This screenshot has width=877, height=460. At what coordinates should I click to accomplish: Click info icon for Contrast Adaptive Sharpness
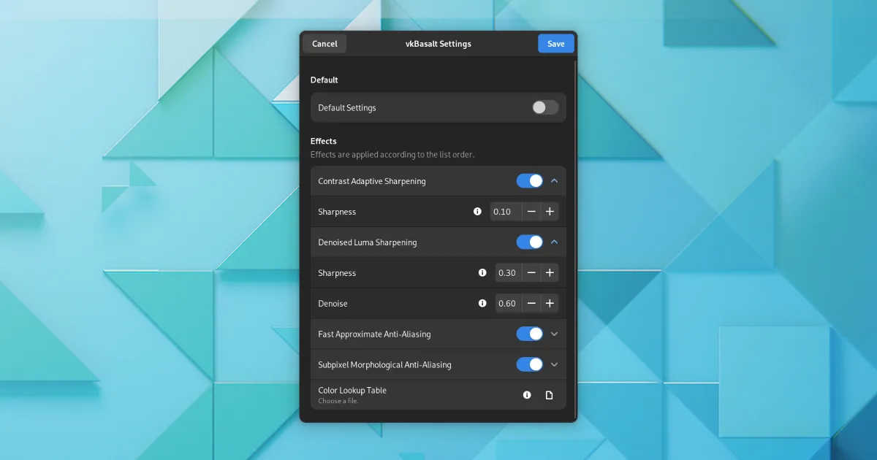[477, 212]
